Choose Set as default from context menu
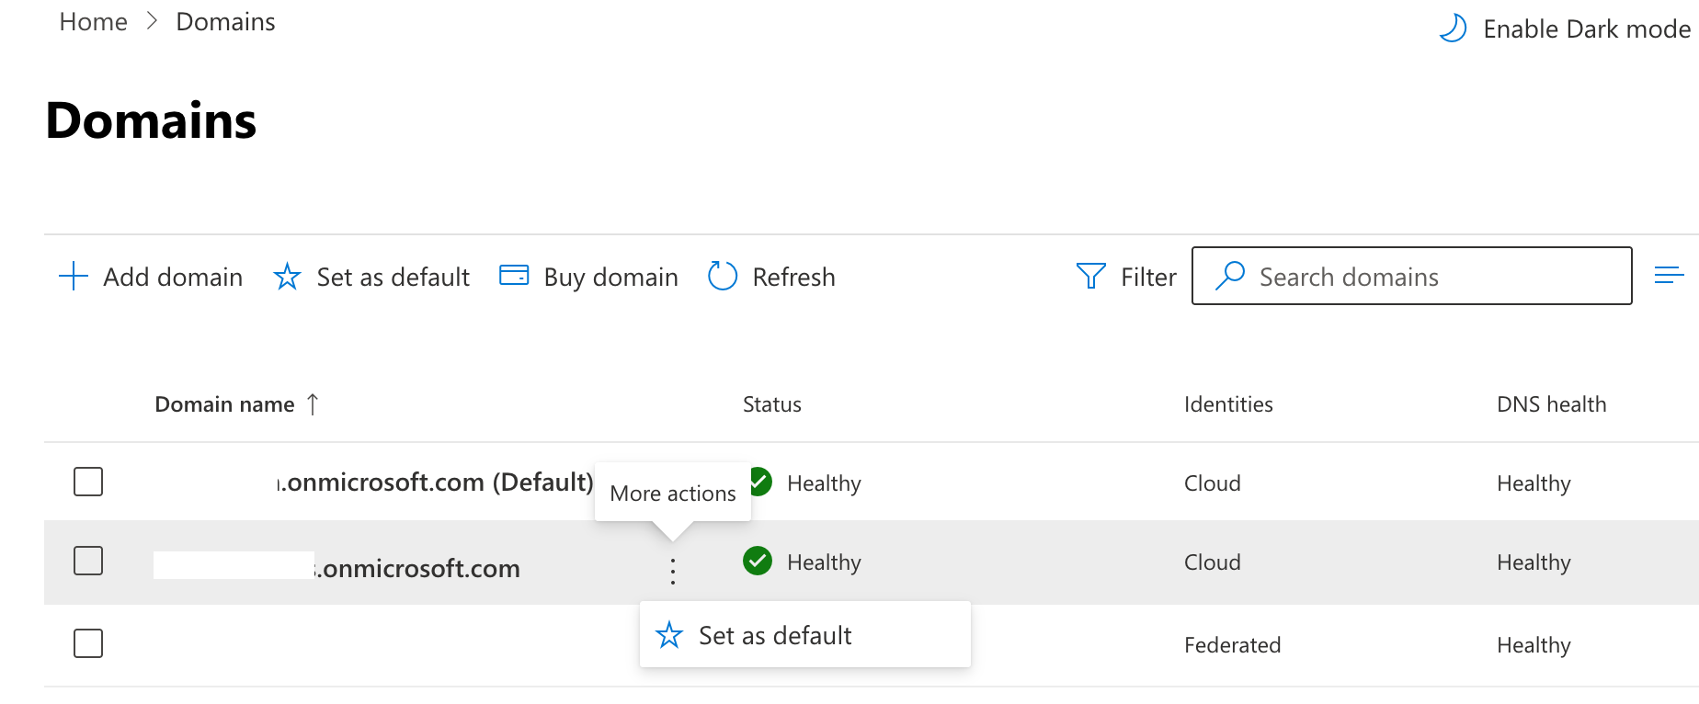 click(775, 635)
